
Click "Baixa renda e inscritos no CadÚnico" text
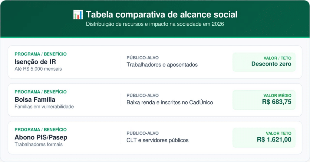(x=170, y=103)
